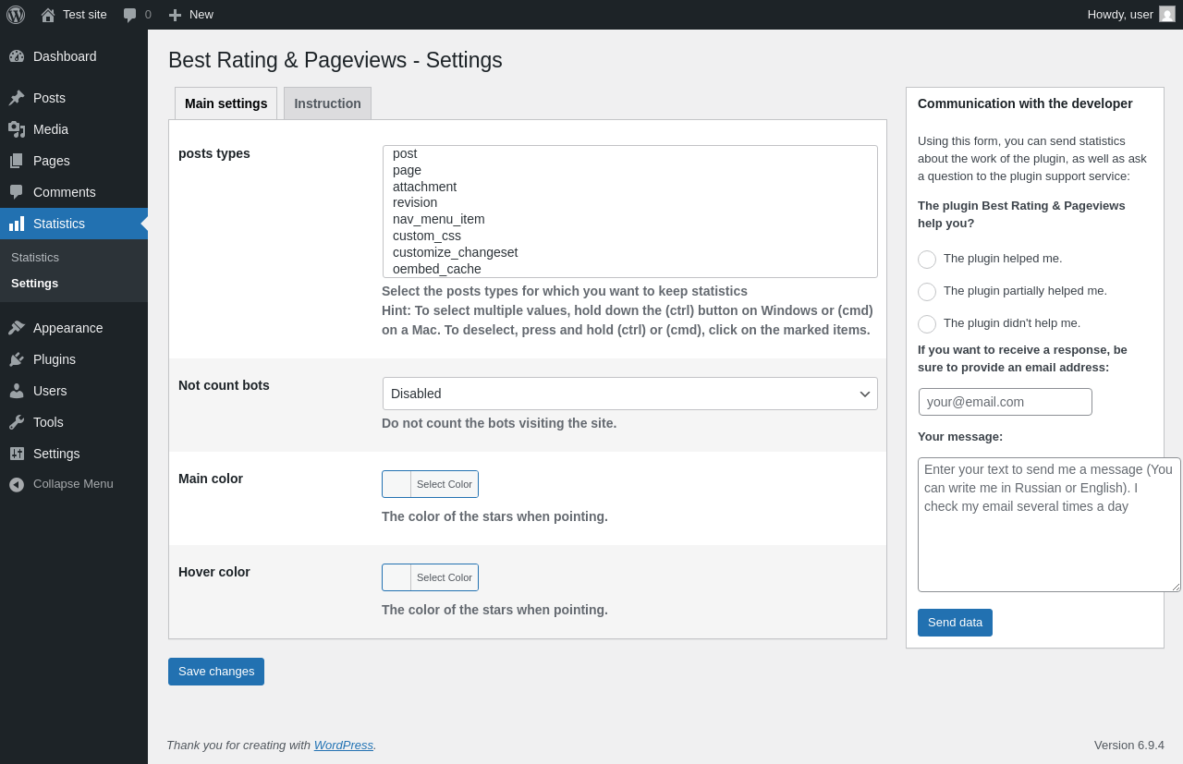Select "The plugin didn't help me" radio
The image size is (1183, 764).
pos(927,324)
